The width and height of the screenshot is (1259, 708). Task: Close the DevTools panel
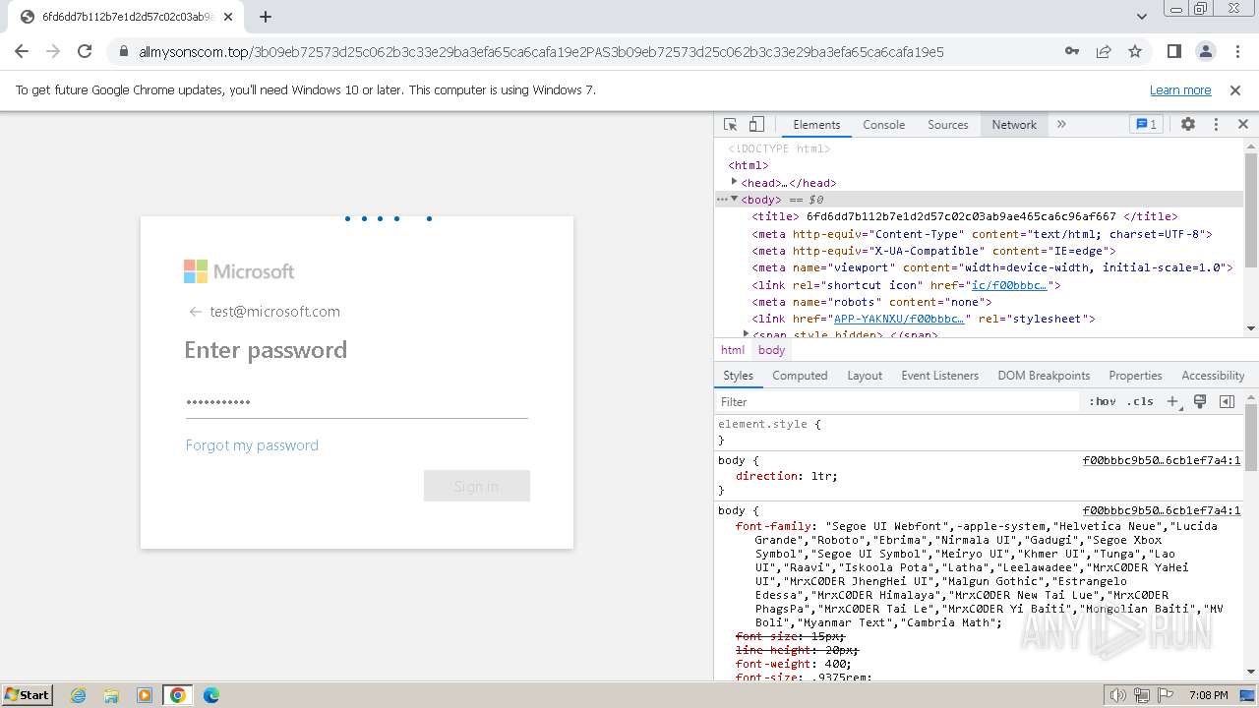pyautogui.click(x=1243, y=124)
